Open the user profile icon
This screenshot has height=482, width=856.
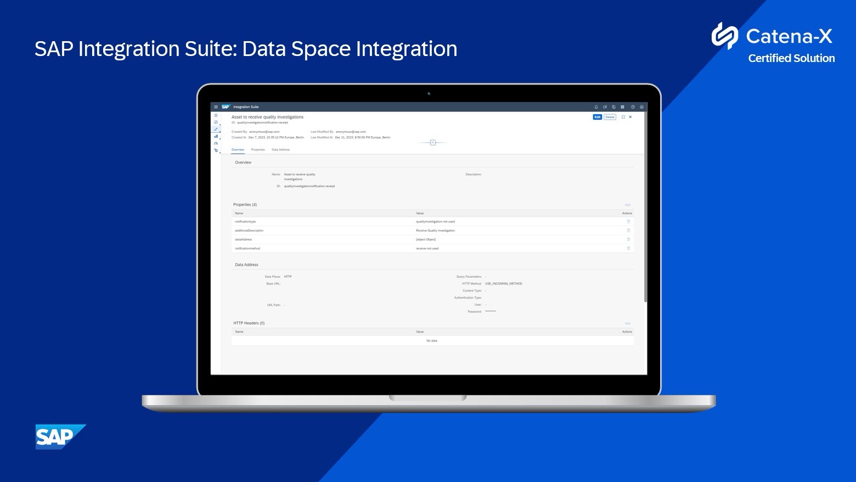(x=641, y=107)
